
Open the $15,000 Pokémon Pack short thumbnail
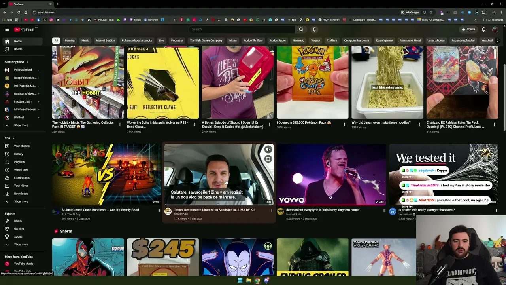[313, 82]
